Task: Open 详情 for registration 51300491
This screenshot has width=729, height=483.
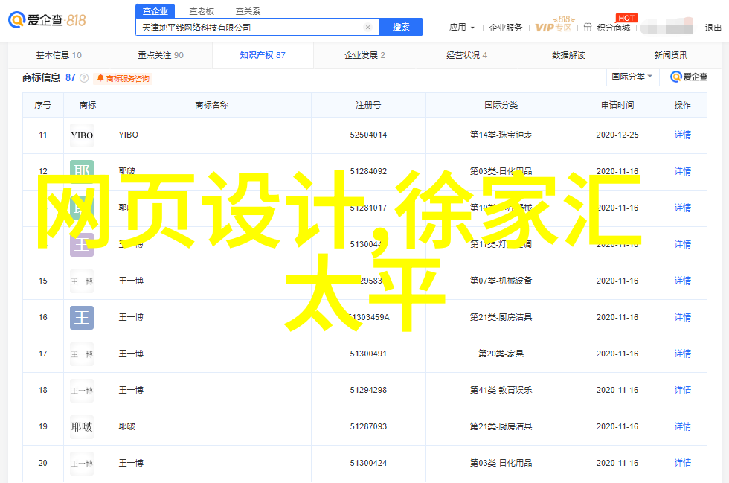Action: (683, 354)
